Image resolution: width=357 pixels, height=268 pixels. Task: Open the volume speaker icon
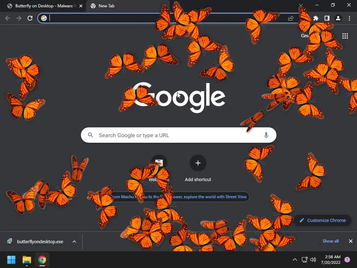(313, 260)
